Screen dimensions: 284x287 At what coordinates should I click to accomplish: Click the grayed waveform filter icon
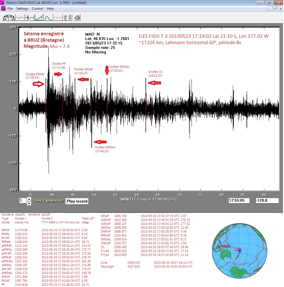click(x=20, y=18)
